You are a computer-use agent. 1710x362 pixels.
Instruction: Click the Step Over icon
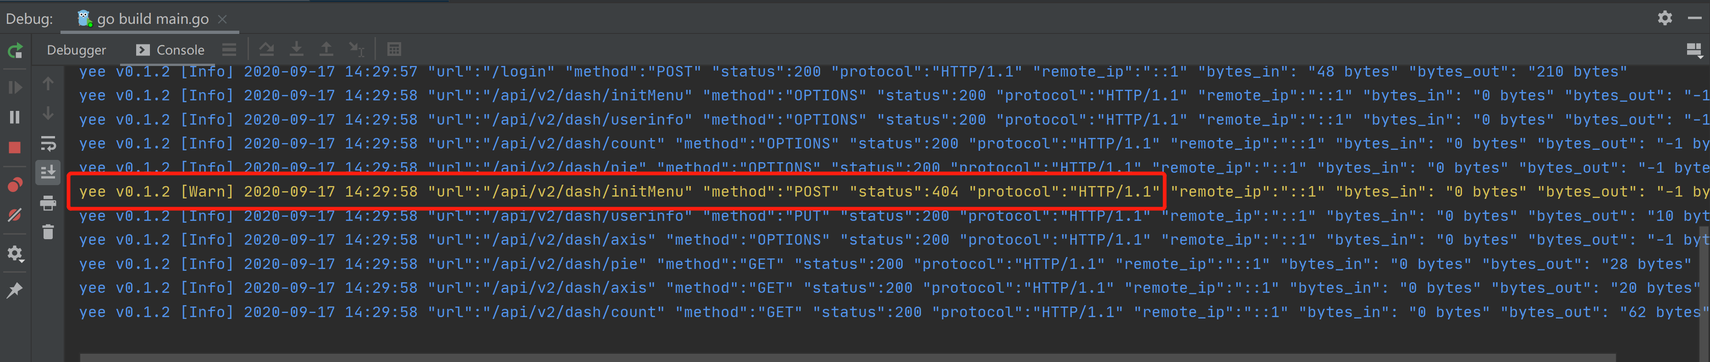(x=267, y=49)
